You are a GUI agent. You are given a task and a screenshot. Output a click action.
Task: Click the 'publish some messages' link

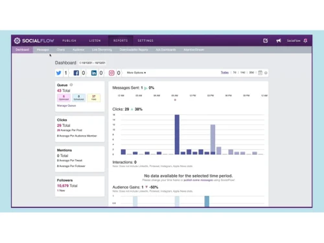click(198, 180)
